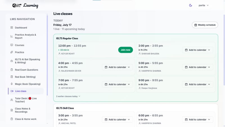Open the Weekly schedule
The width and height of the screenshot is (225, 127).
205,25
